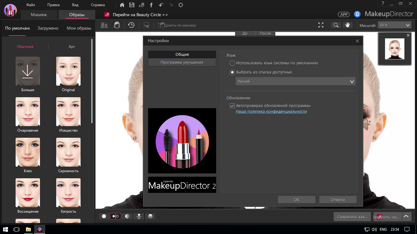The height and width of the screenshot is (234, 417).
Task: Click the Save floppy disk icon
Action: coord(132,5)
